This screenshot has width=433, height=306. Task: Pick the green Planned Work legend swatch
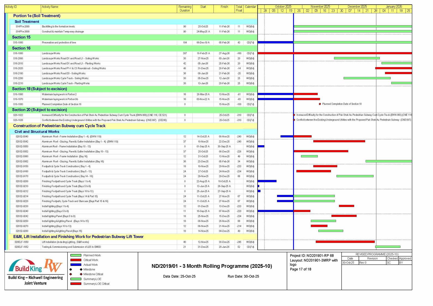pos(76,256)
